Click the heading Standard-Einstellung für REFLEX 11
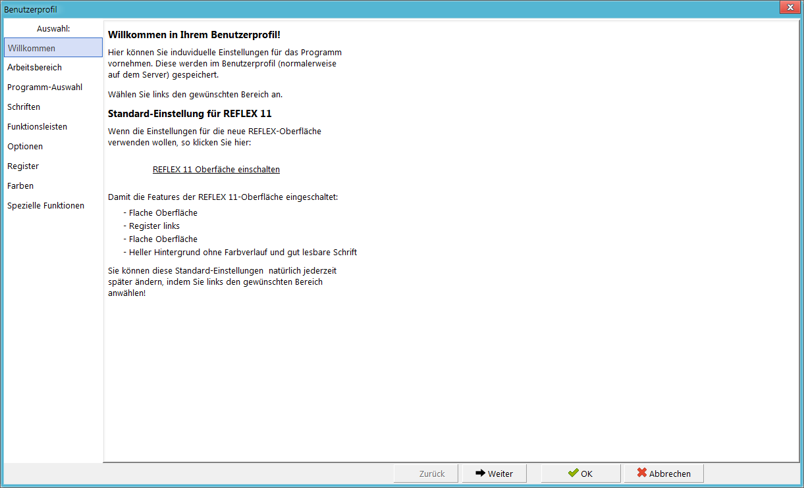 tap(190, 113)
